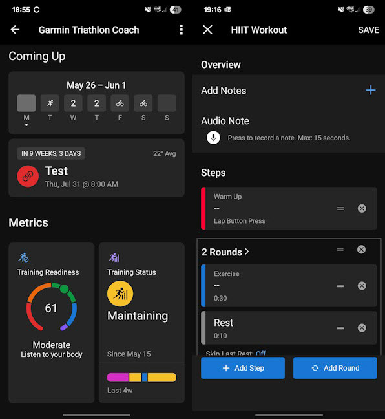Tap the sync icon next to 18:55
385x419 pixels.
[x=37, y=10]
